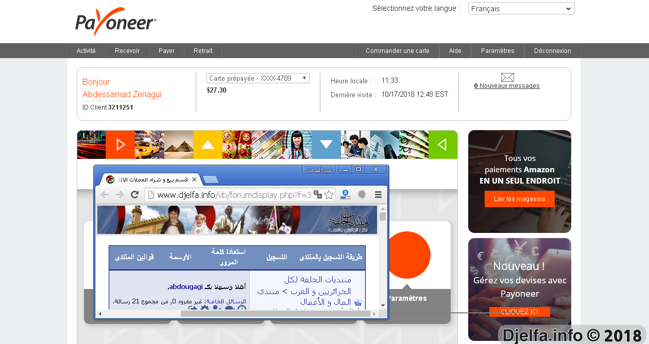Click the vertical scrollbar up arrow

point(383,209)
